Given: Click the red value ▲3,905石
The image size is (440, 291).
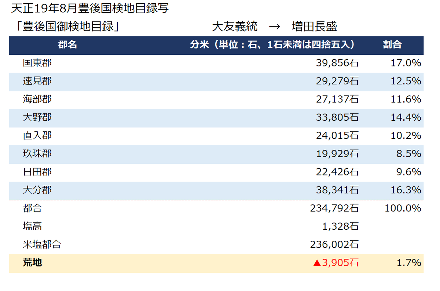Looking at the screenshot, I should coord(336,263).
